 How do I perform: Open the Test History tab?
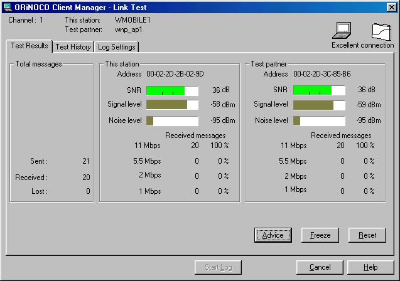point(73,47)
